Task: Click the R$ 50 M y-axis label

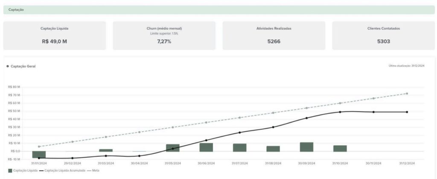Action: click(15, 111)
